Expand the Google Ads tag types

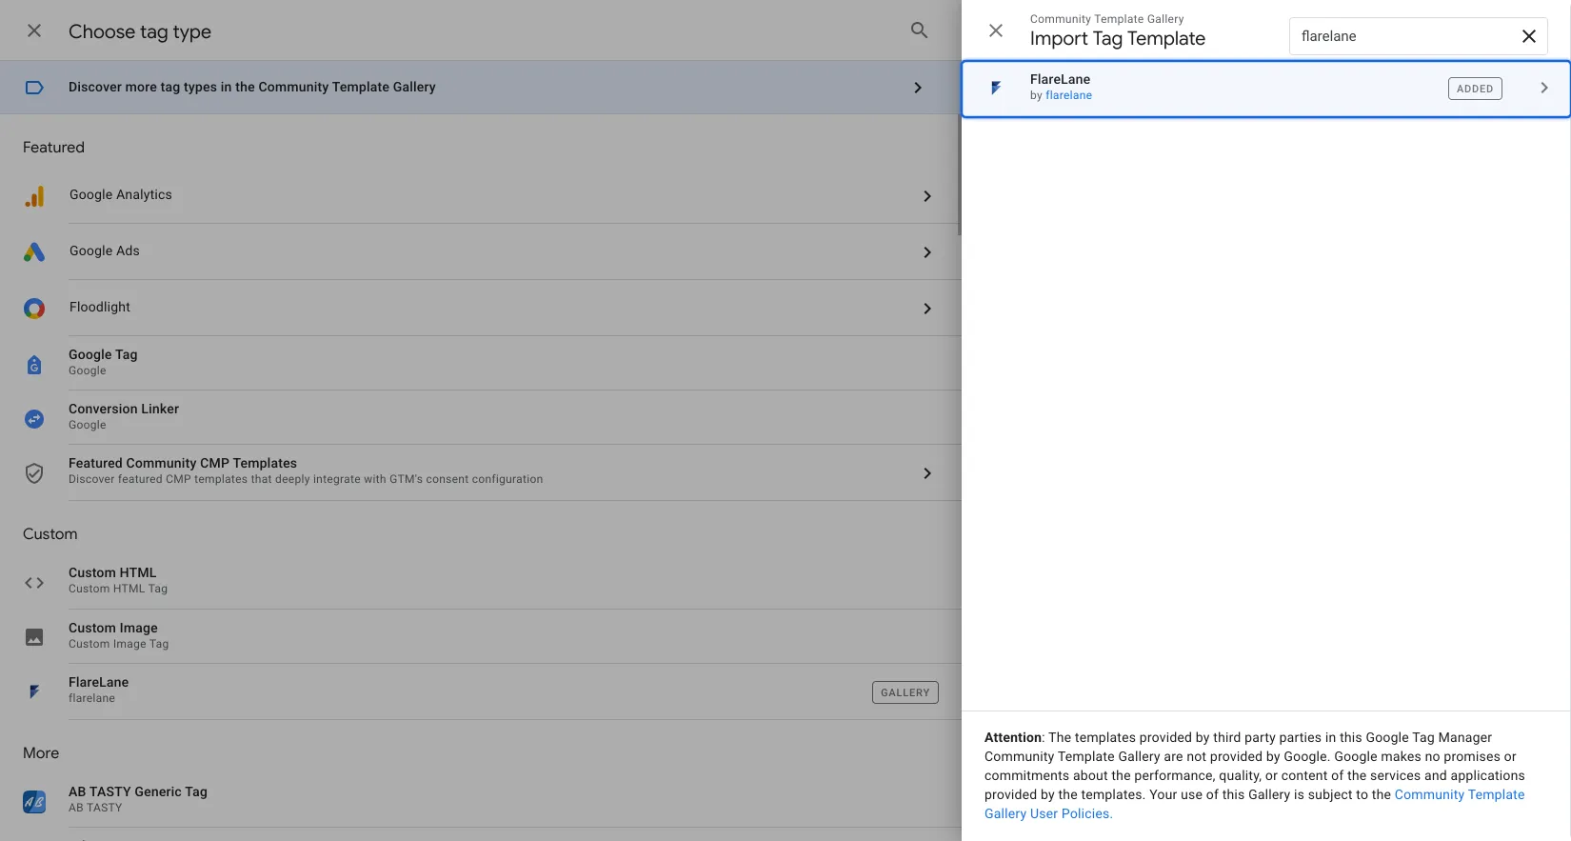click(927, 252)
